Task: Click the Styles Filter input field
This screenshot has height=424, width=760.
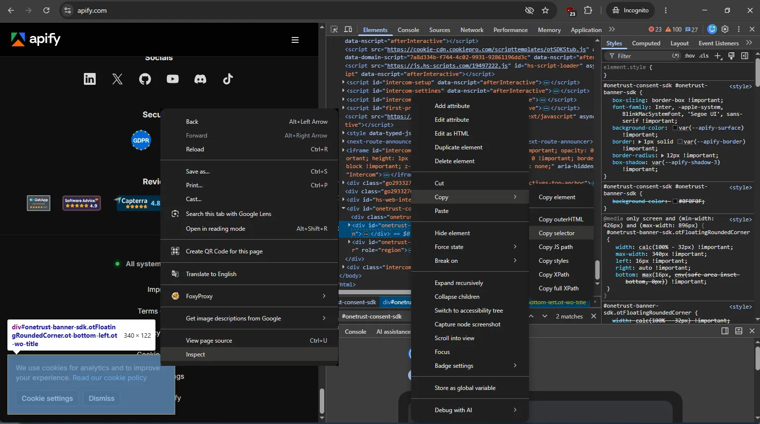Action: click(642, 56)
